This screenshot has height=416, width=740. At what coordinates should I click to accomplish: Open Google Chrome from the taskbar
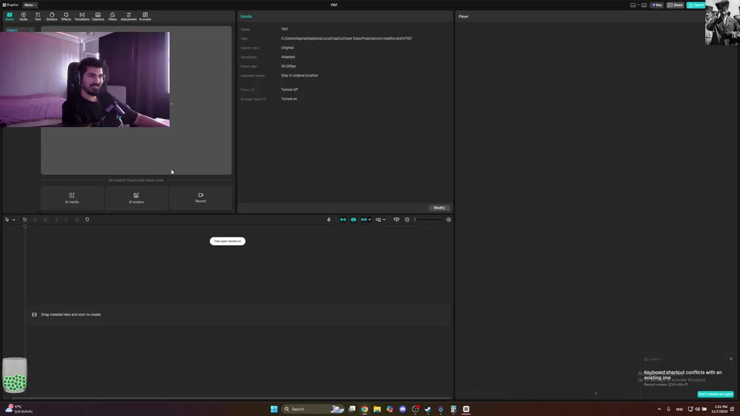click(364, 409)
